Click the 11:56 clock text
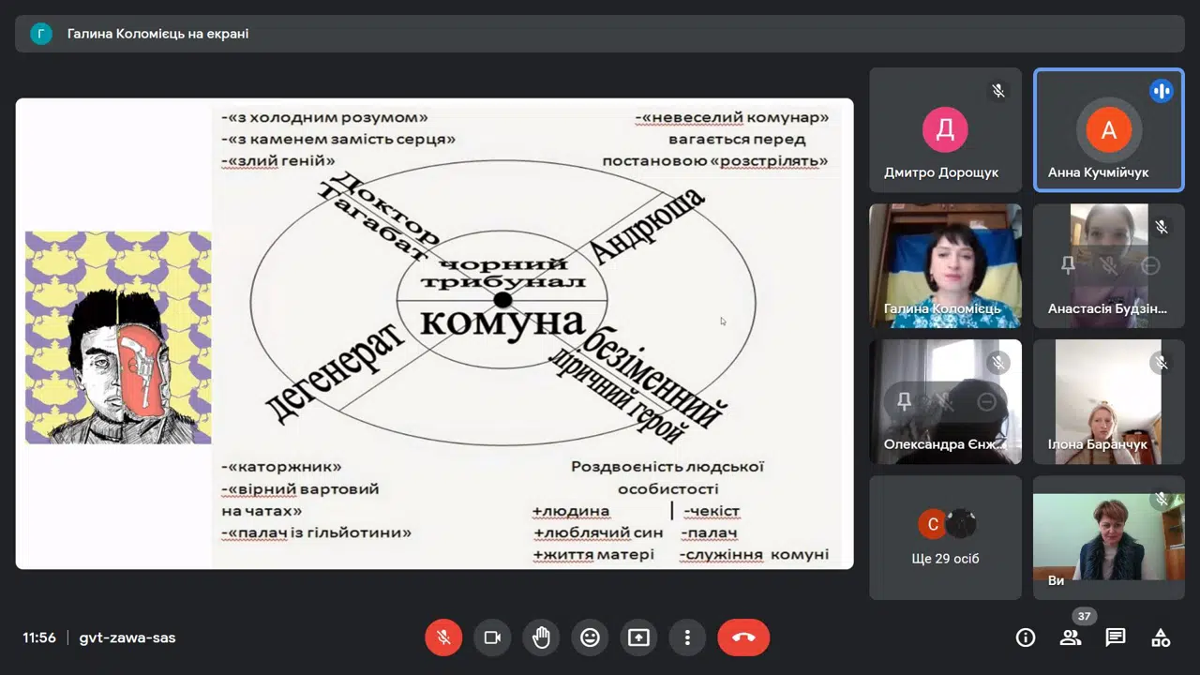This screenshot has height=675, width=1200. (x=39, y=637)
